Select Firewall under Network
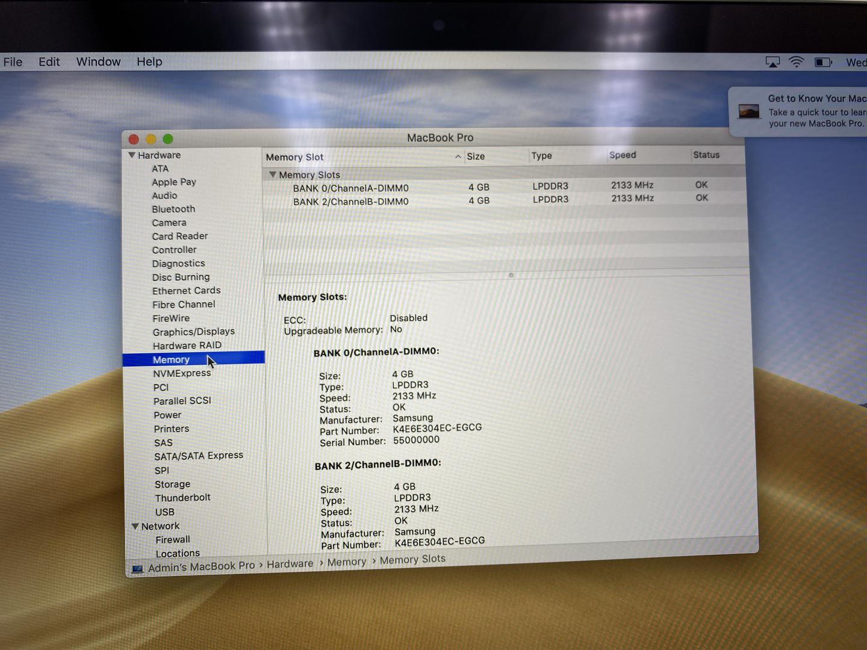Screen dimensions: 867x650 [173, 540]
